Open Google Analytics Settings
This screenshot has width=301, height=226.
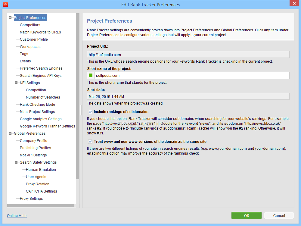[41, 119]
